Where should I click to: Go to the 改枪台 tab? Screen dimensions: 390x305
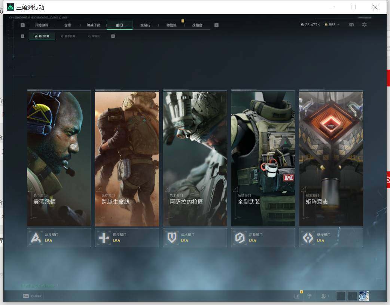[197, 25]
